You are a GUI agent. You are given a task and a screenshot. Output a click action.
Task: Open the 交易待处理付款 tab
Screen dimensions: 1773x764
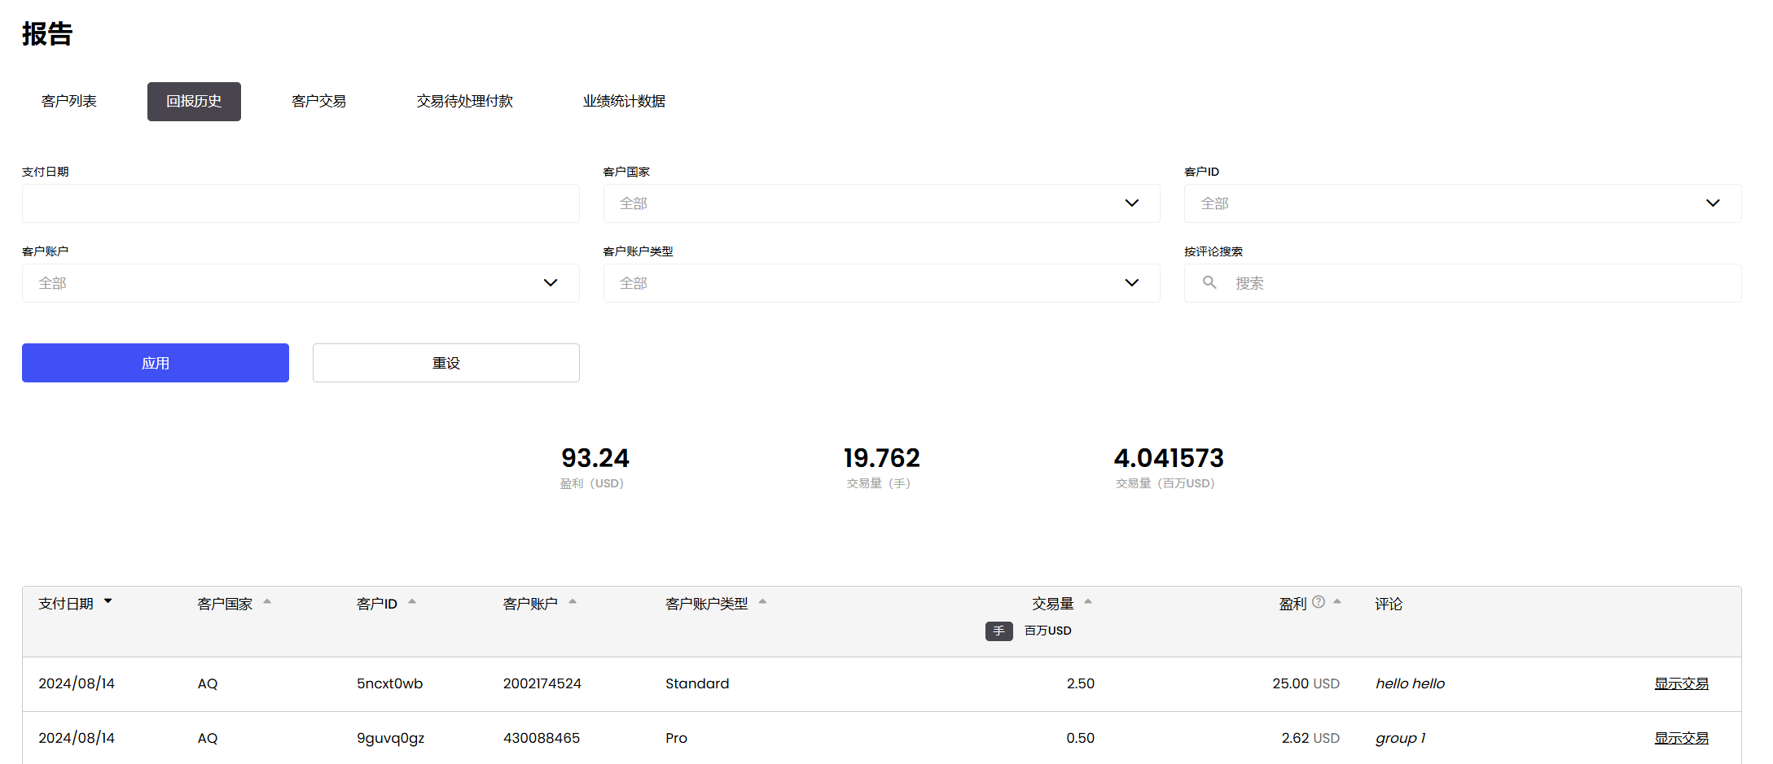click(465, 102)
